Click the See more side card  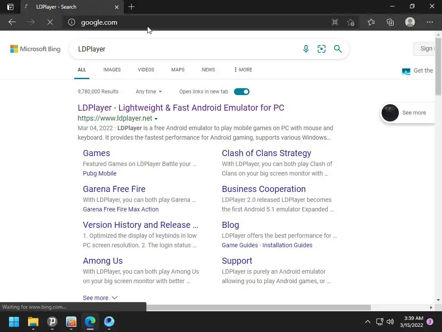tap(407, 113)
